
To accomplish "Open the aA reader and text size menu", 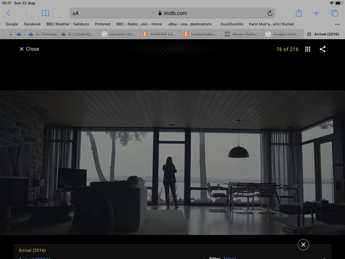I will click(76, 13).
